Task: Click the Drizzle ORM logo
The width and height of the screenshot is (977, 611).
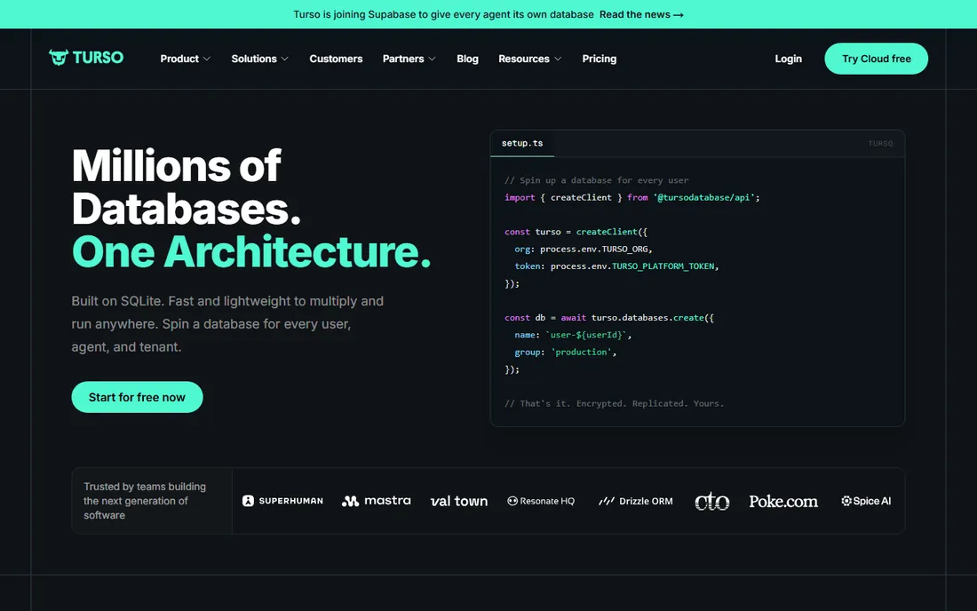Action: (x=636, y=501)
